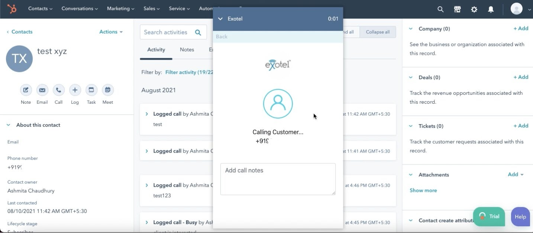Screen dimensions: 533x233
Task: Click the Collapse all button
Action: 378,32
